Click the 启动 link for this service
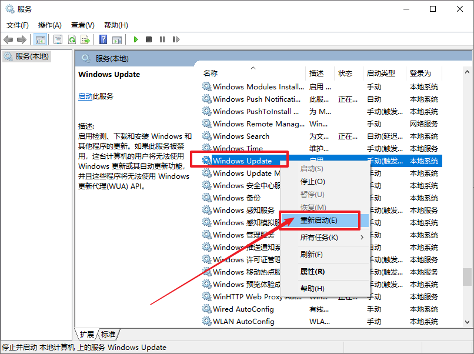This screenshot has width=474, height=354. 85,96
